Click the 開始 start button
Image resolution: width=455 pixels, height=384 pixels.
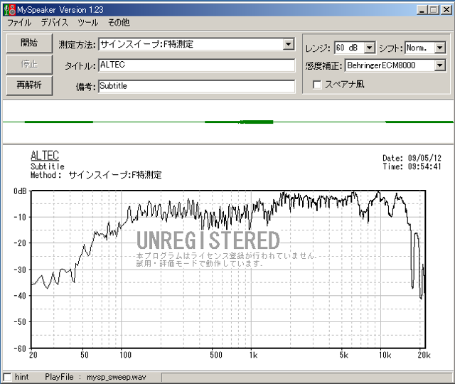(29, 43)
